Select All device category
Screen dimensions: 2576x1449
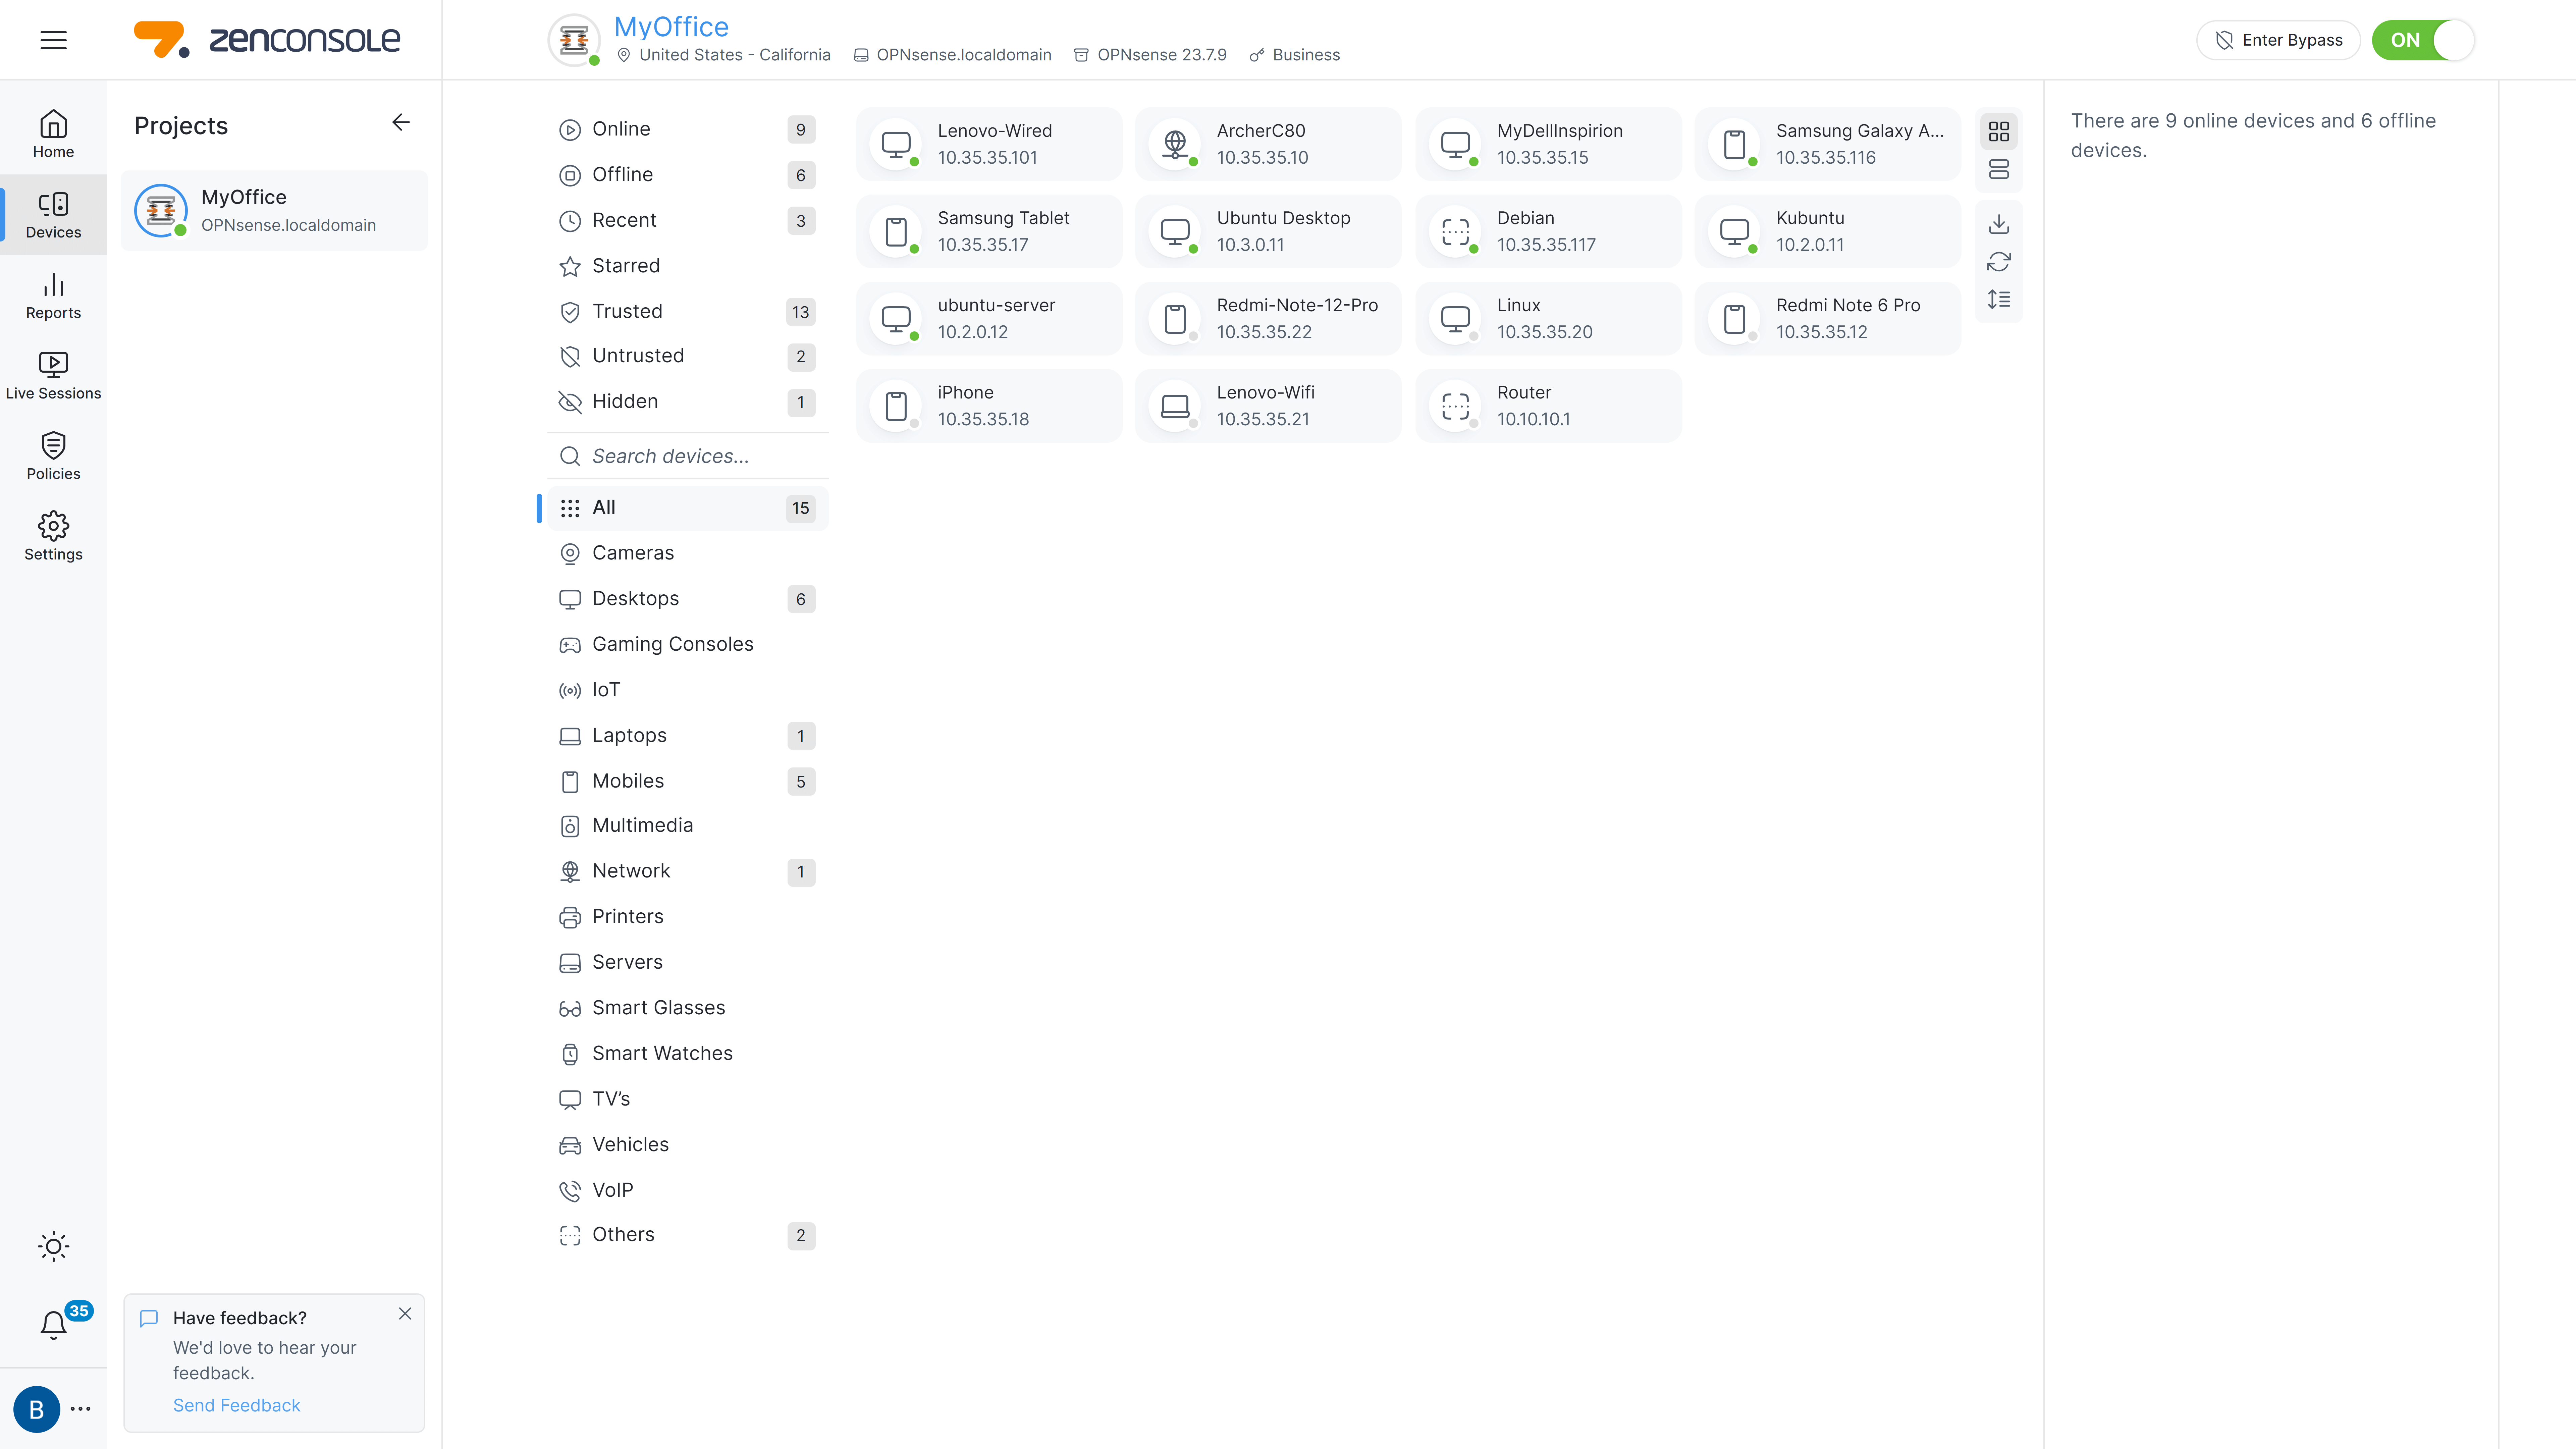688,508
